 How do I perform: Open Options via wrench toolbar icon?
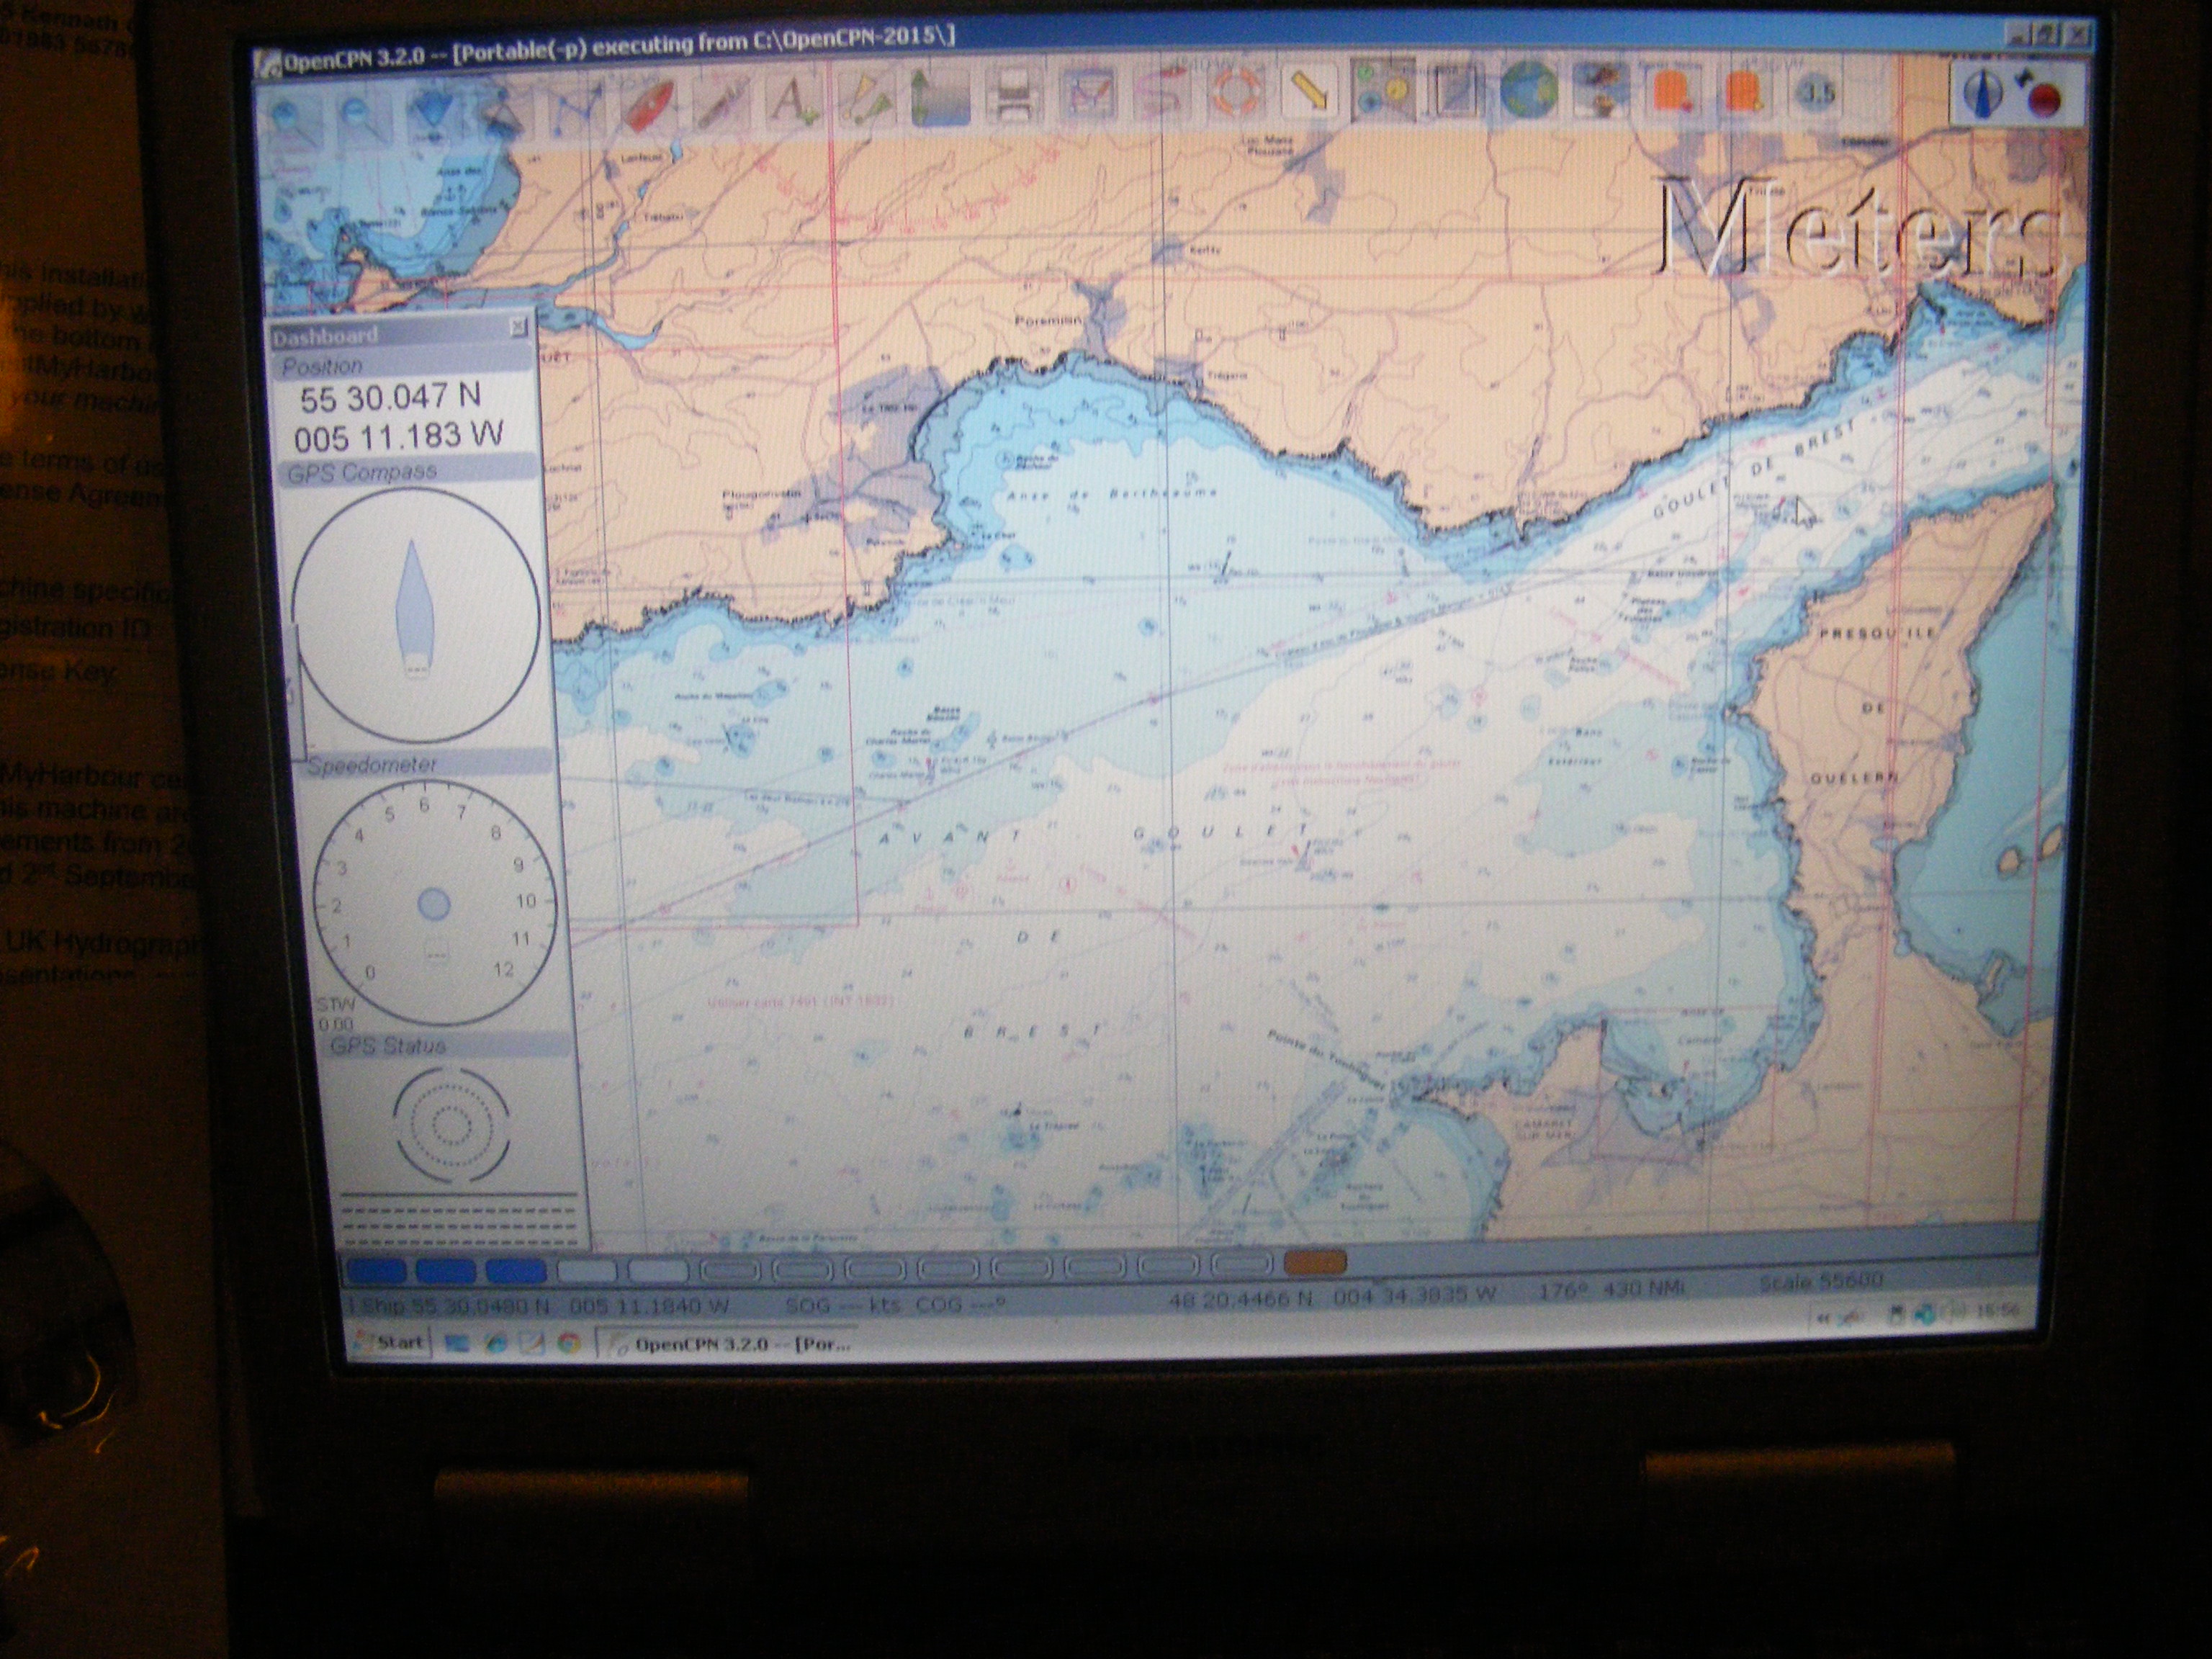click(722, 104)
